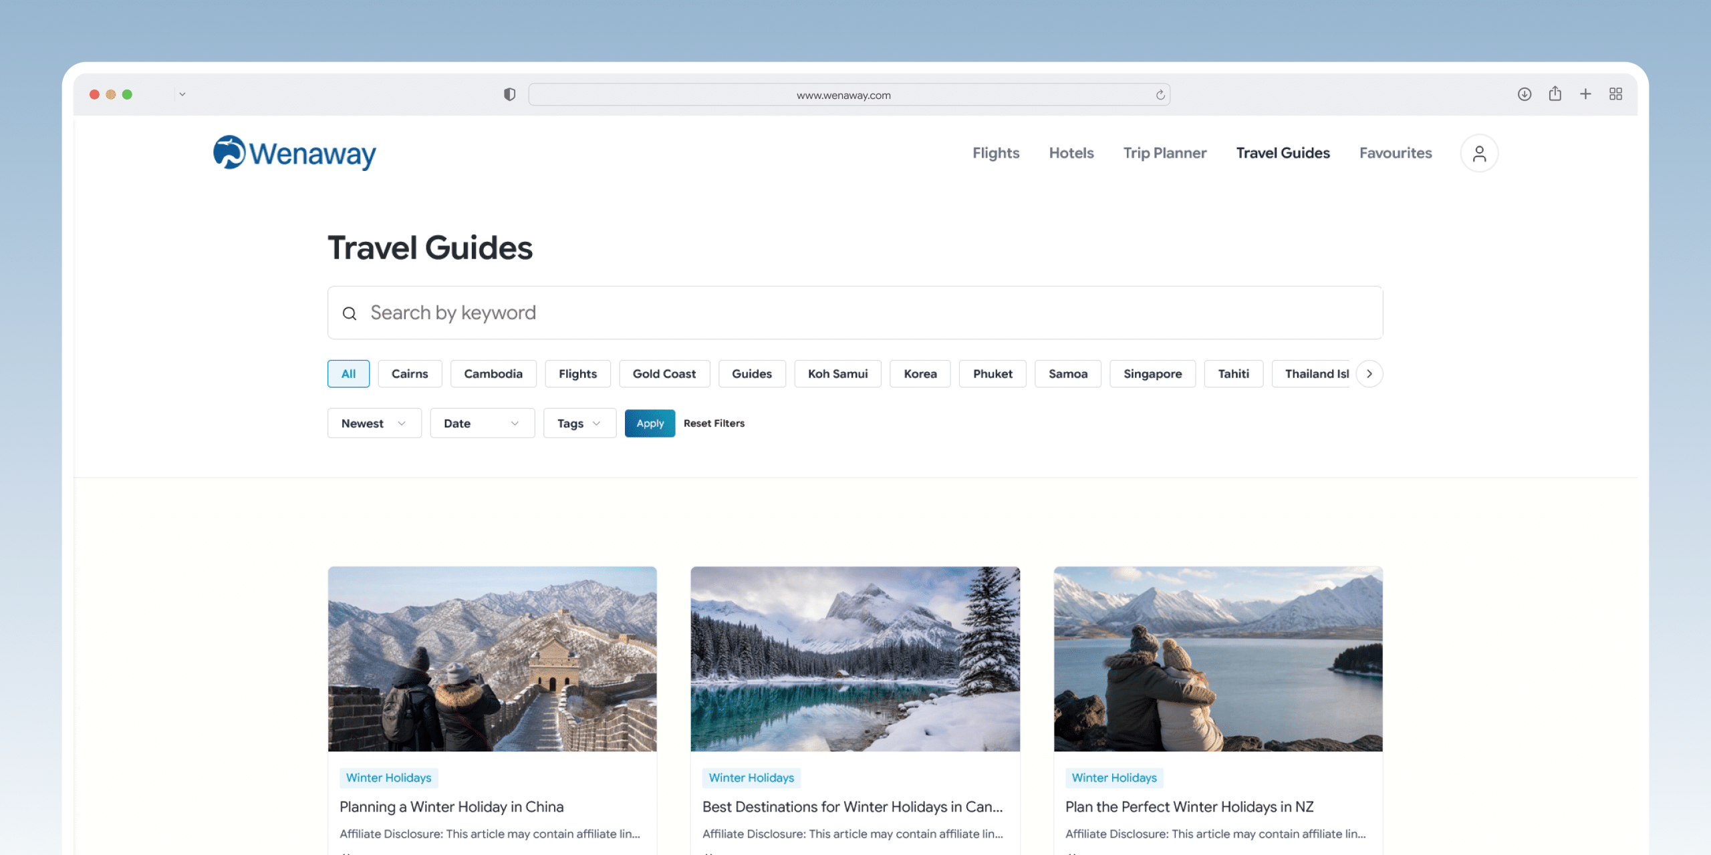
Task: Expand the Tags dropdown
Action: [579, 423]
